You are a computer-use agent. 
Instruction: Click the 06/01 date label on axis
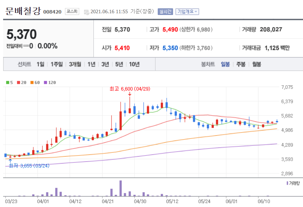coord(231,201)
